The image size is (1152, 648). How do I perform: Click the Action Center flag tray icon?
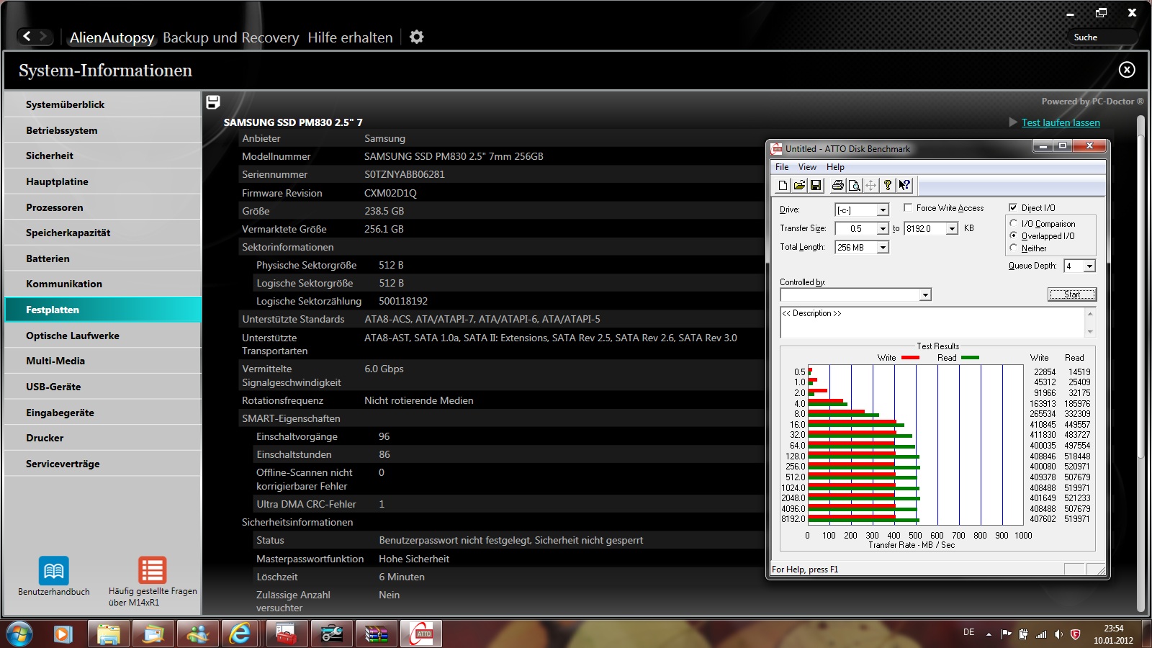(x=1007, y=634)
